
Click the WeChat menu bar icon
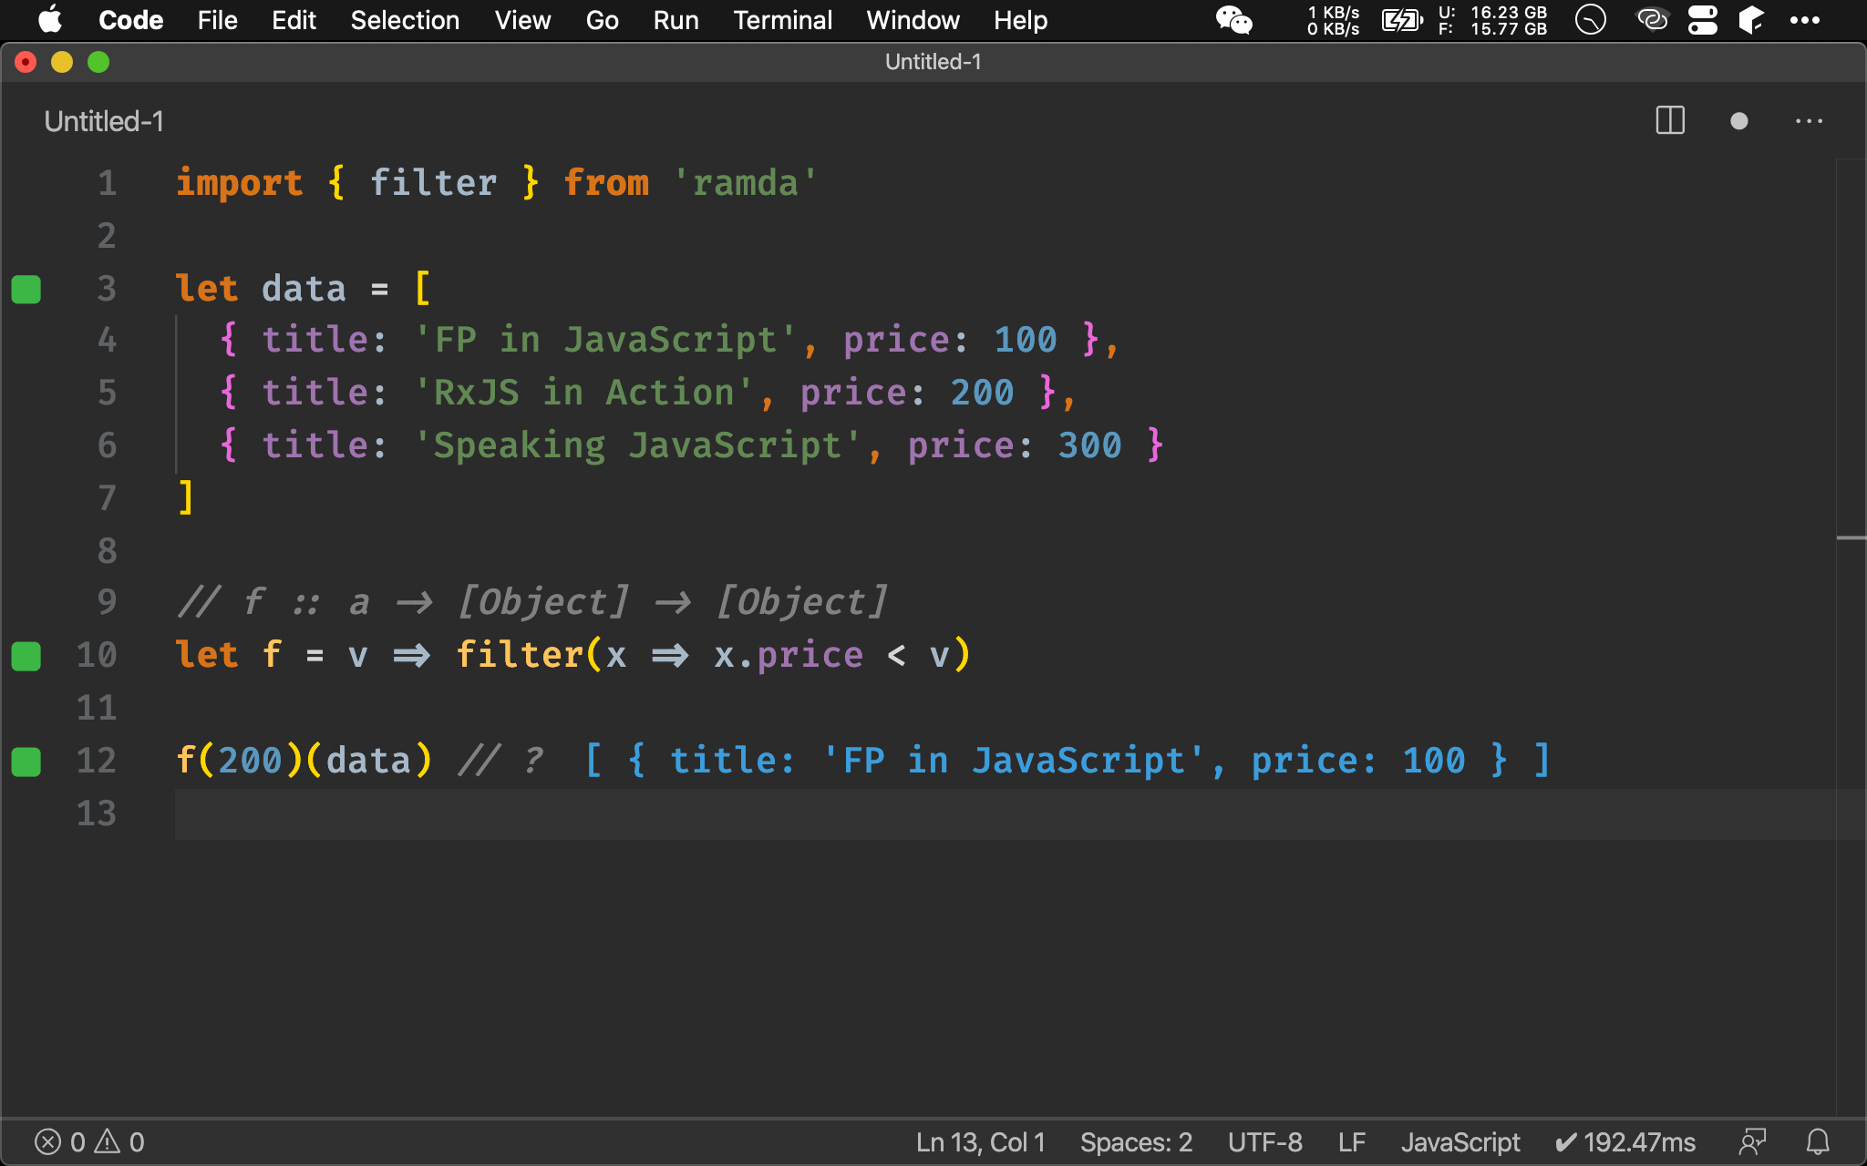tap(1234, 20)
